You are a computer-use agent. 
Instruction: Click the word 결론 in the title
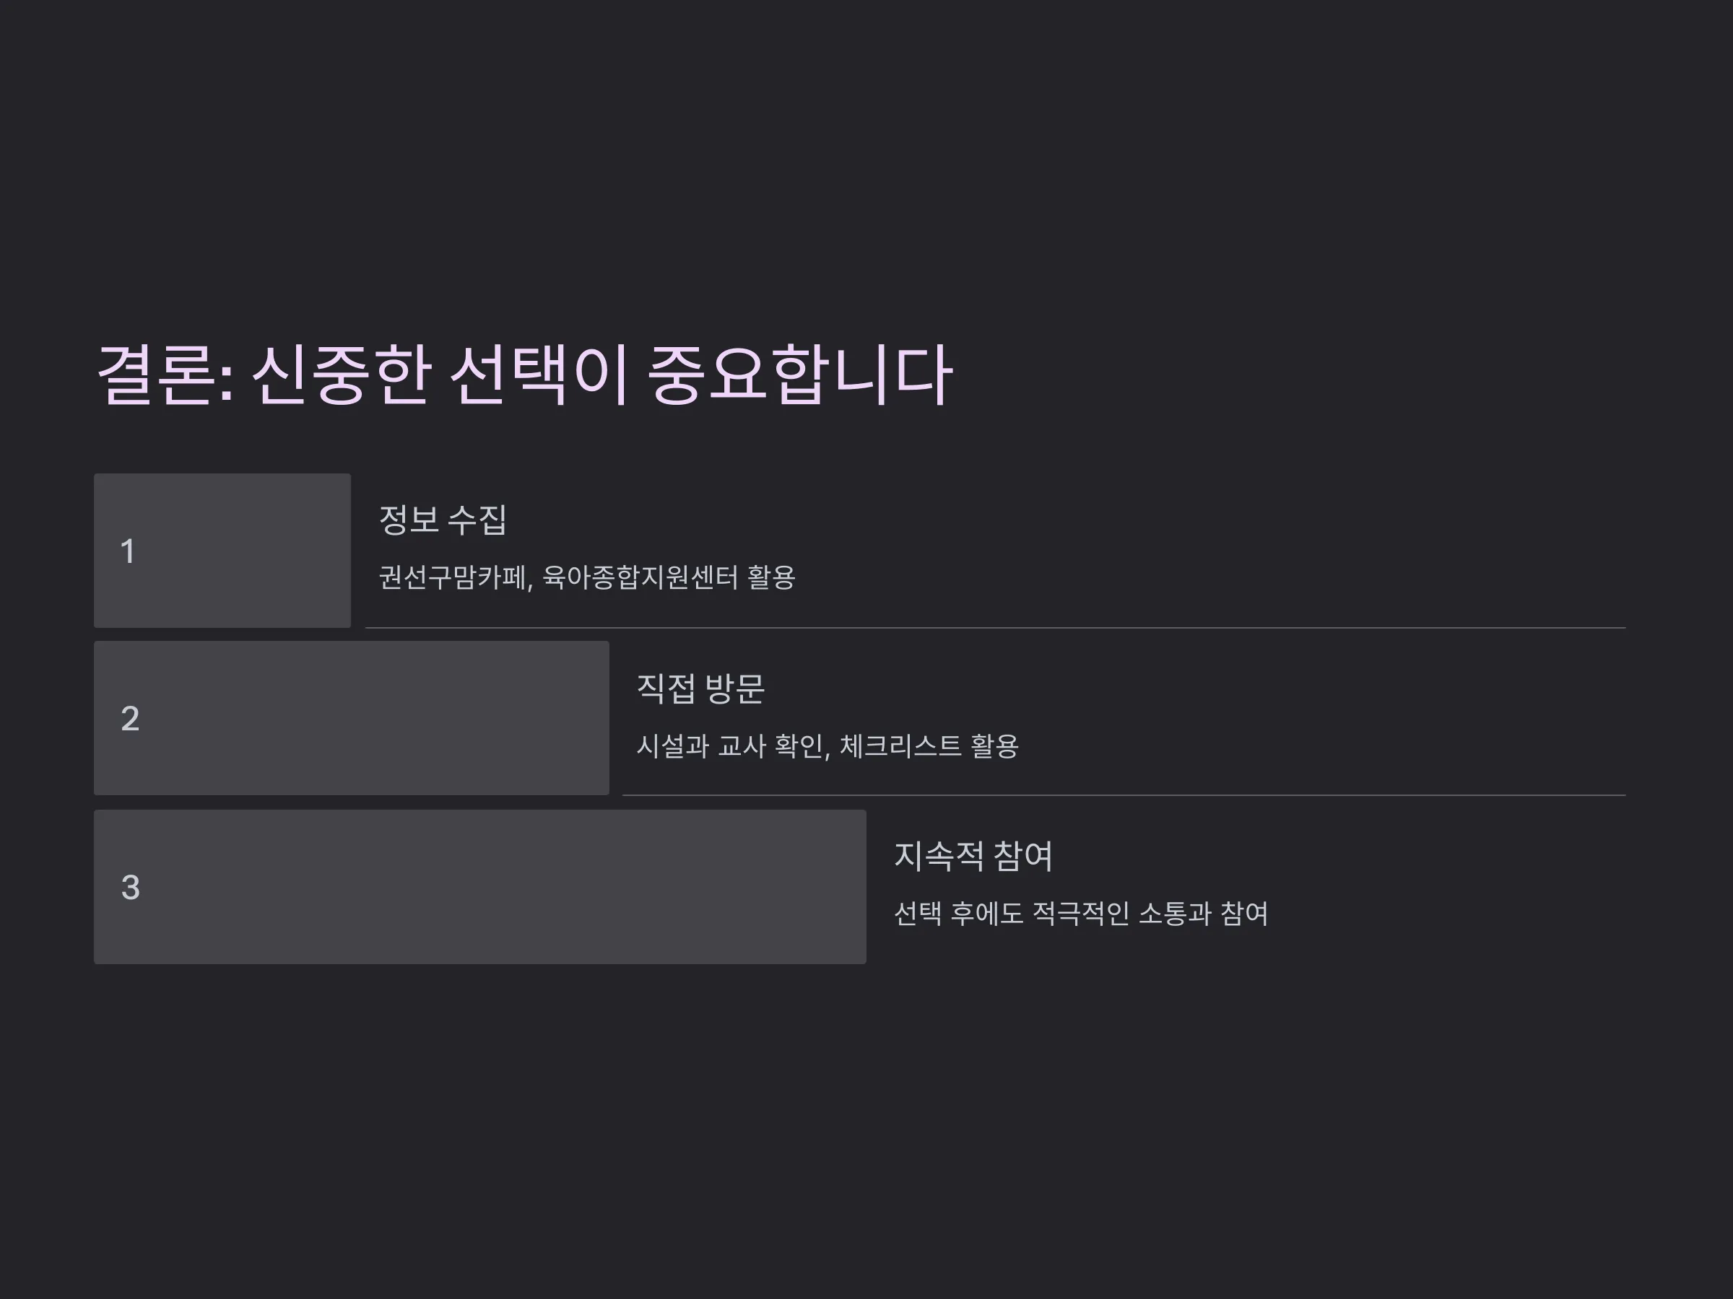tap(156, 375)
